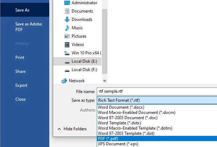
Task: Collapse folders with Hide Folders chevron
Action: (59, 129)
